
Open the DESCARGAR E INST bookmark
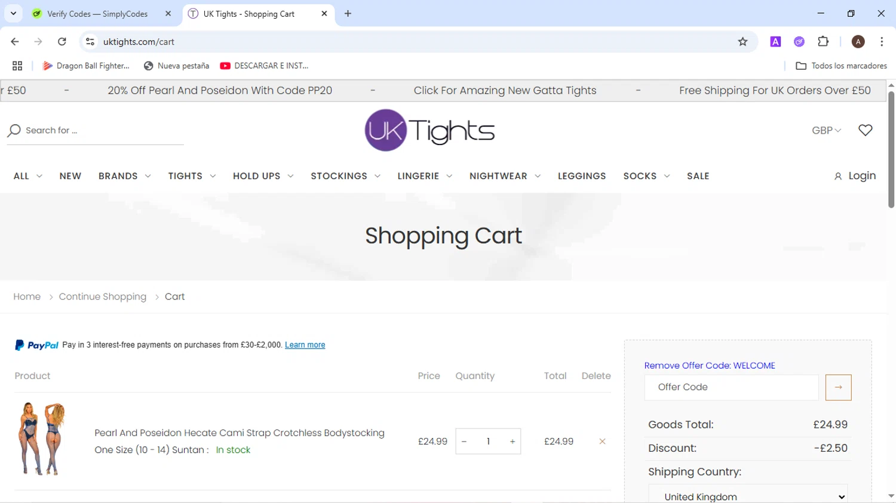click(265, 66)
